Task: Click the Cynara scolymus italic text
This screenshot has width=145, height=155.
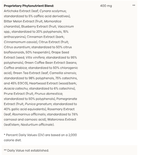Action: click(x=53, y=11)
